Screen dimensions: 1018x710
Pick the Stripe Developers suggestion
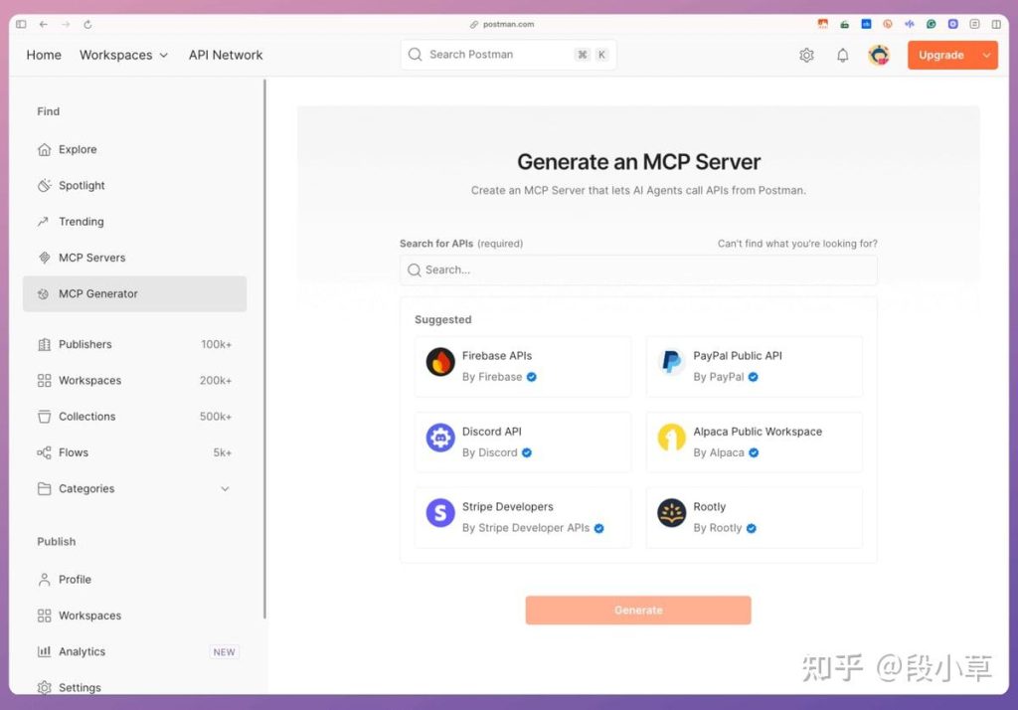click(x=522, y=517)
